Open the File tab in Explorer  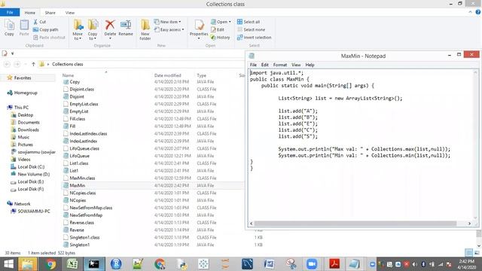tap(10, 12)
